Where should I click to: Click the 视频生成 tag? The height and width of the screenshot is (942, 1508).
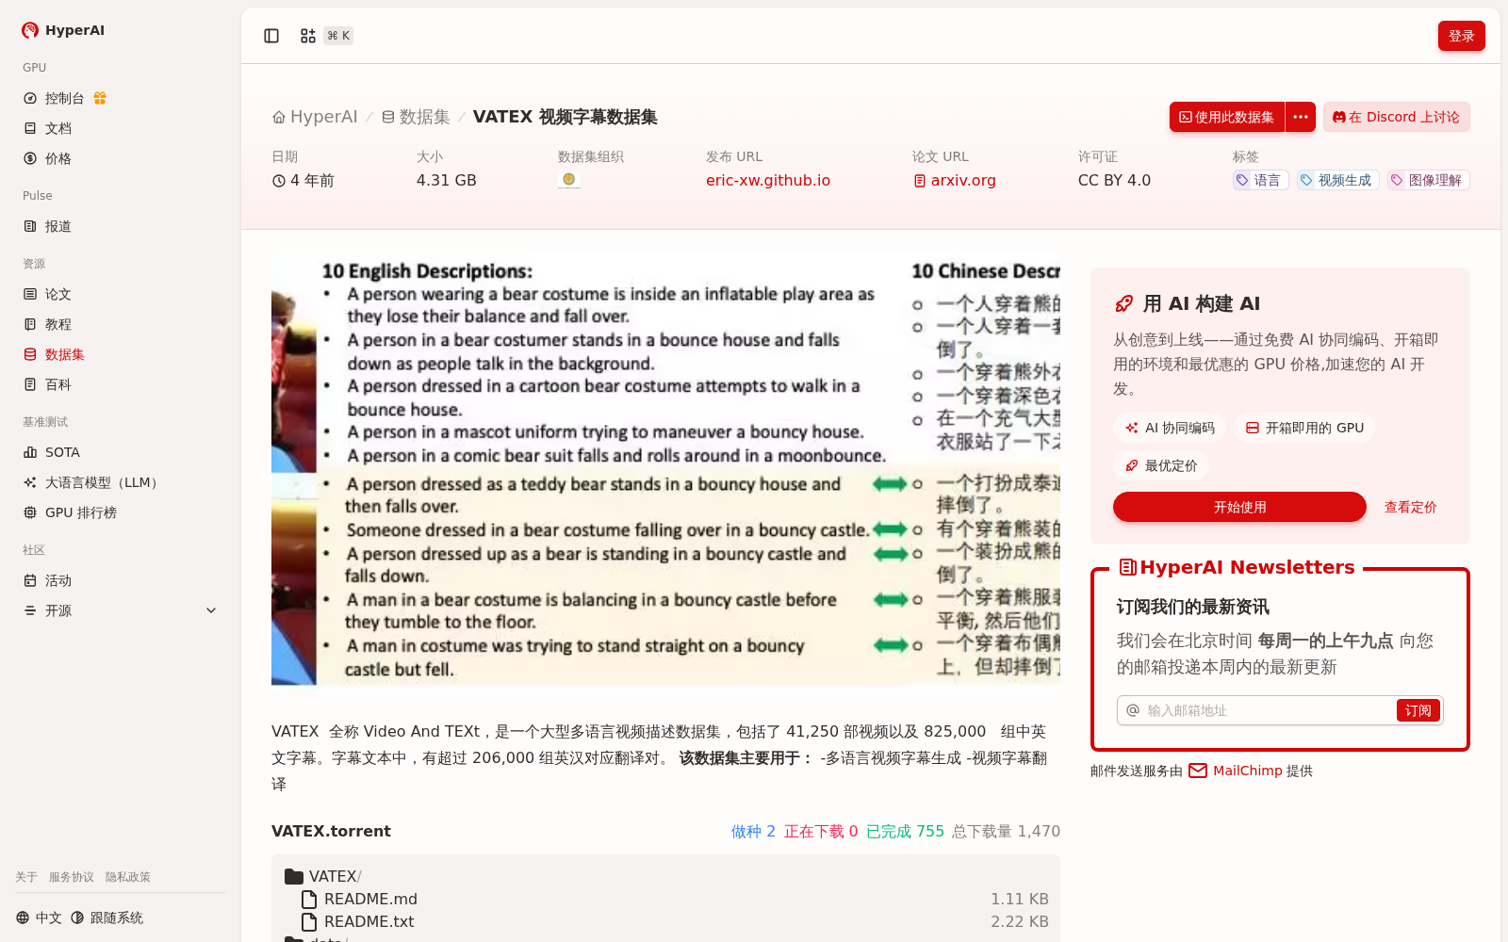(x=1338, y=180)
